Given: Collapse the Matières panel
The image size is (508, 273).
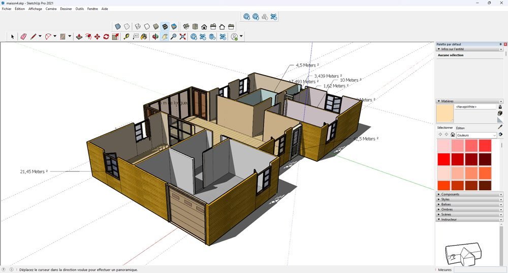Looking at the screenshot, I should pos(439,101).
